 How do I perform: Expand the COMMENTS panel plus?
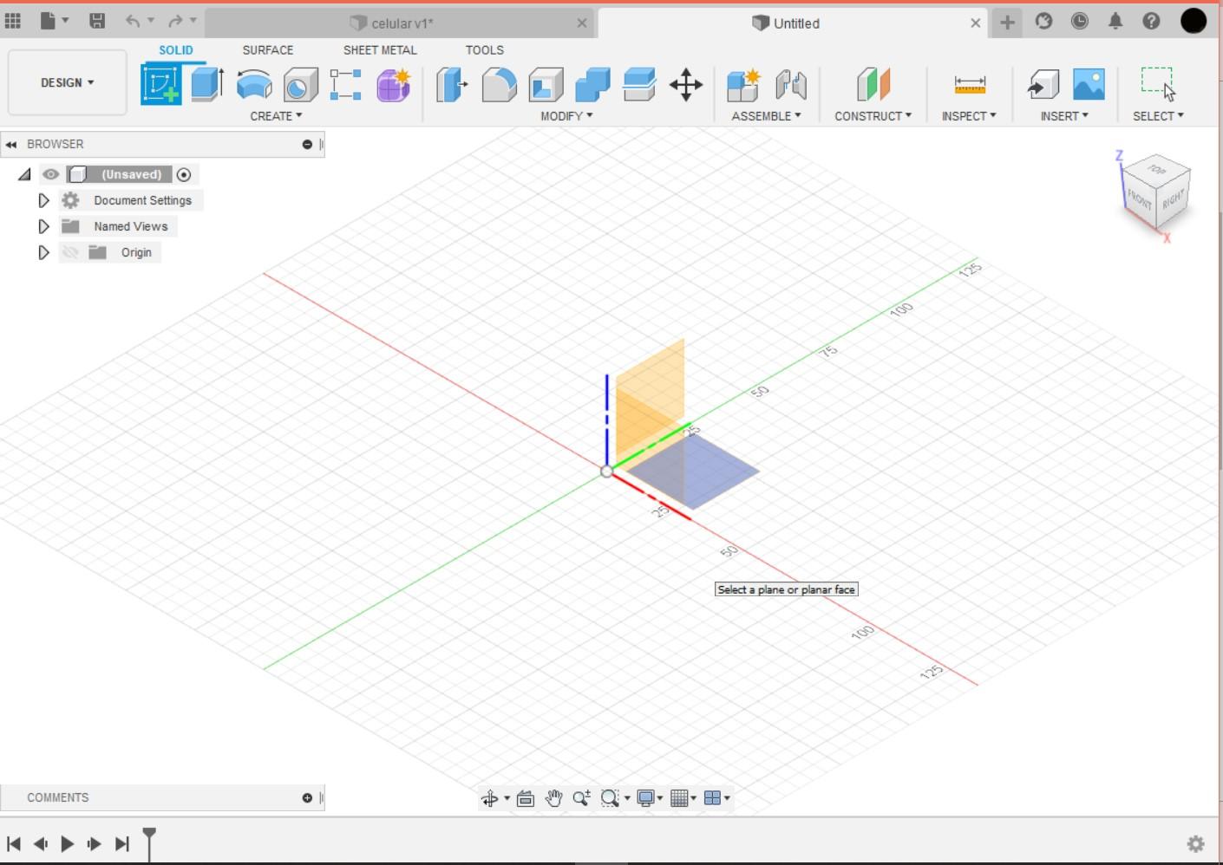(307, 797)
